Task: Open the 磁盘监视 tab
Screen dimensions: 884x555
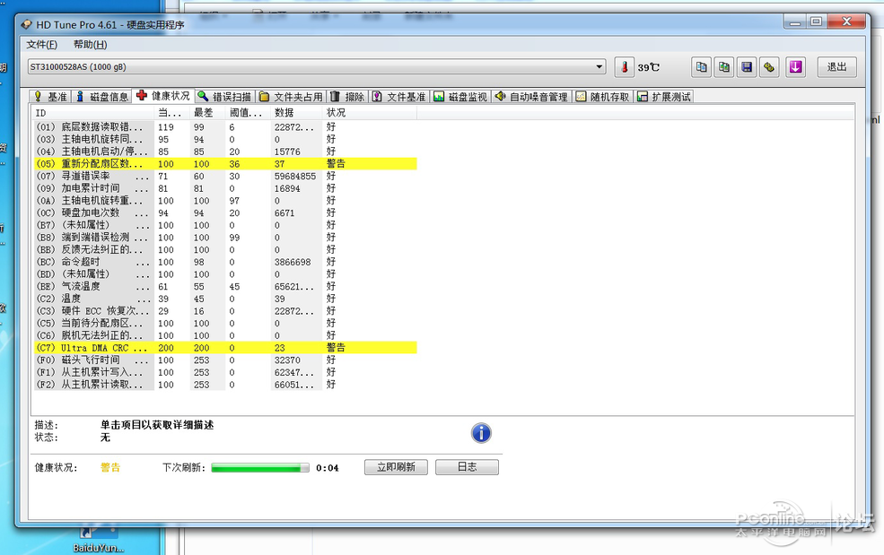Action: point(460,96)
